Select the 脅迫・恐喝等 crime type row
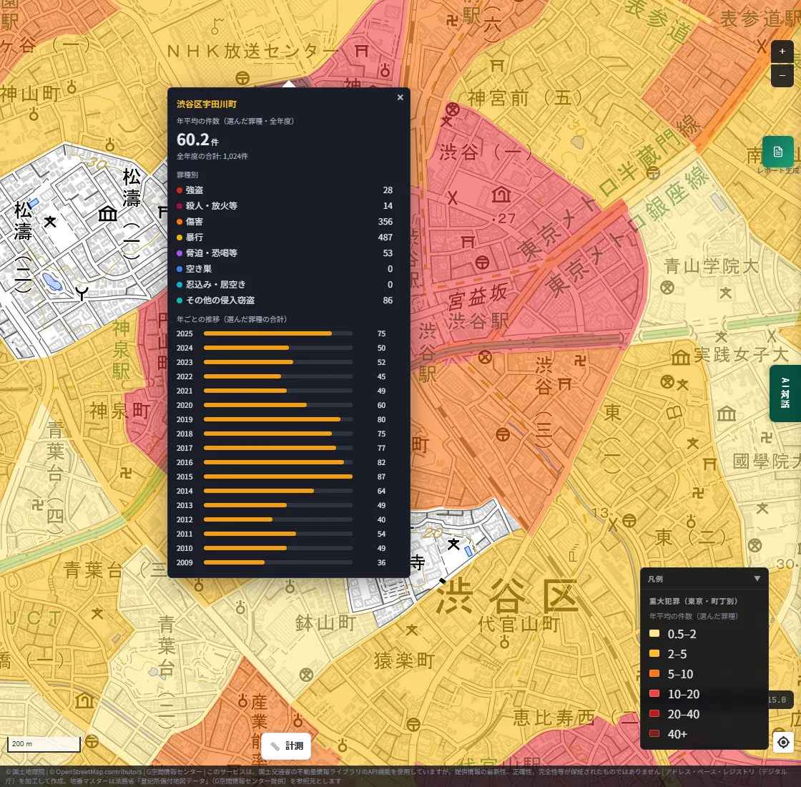This screenshot has width=801, height=787. tap(285, 253)
